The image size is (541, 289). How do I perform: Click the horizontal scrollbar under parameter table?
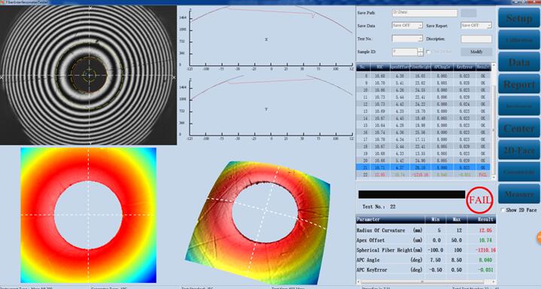425,282
